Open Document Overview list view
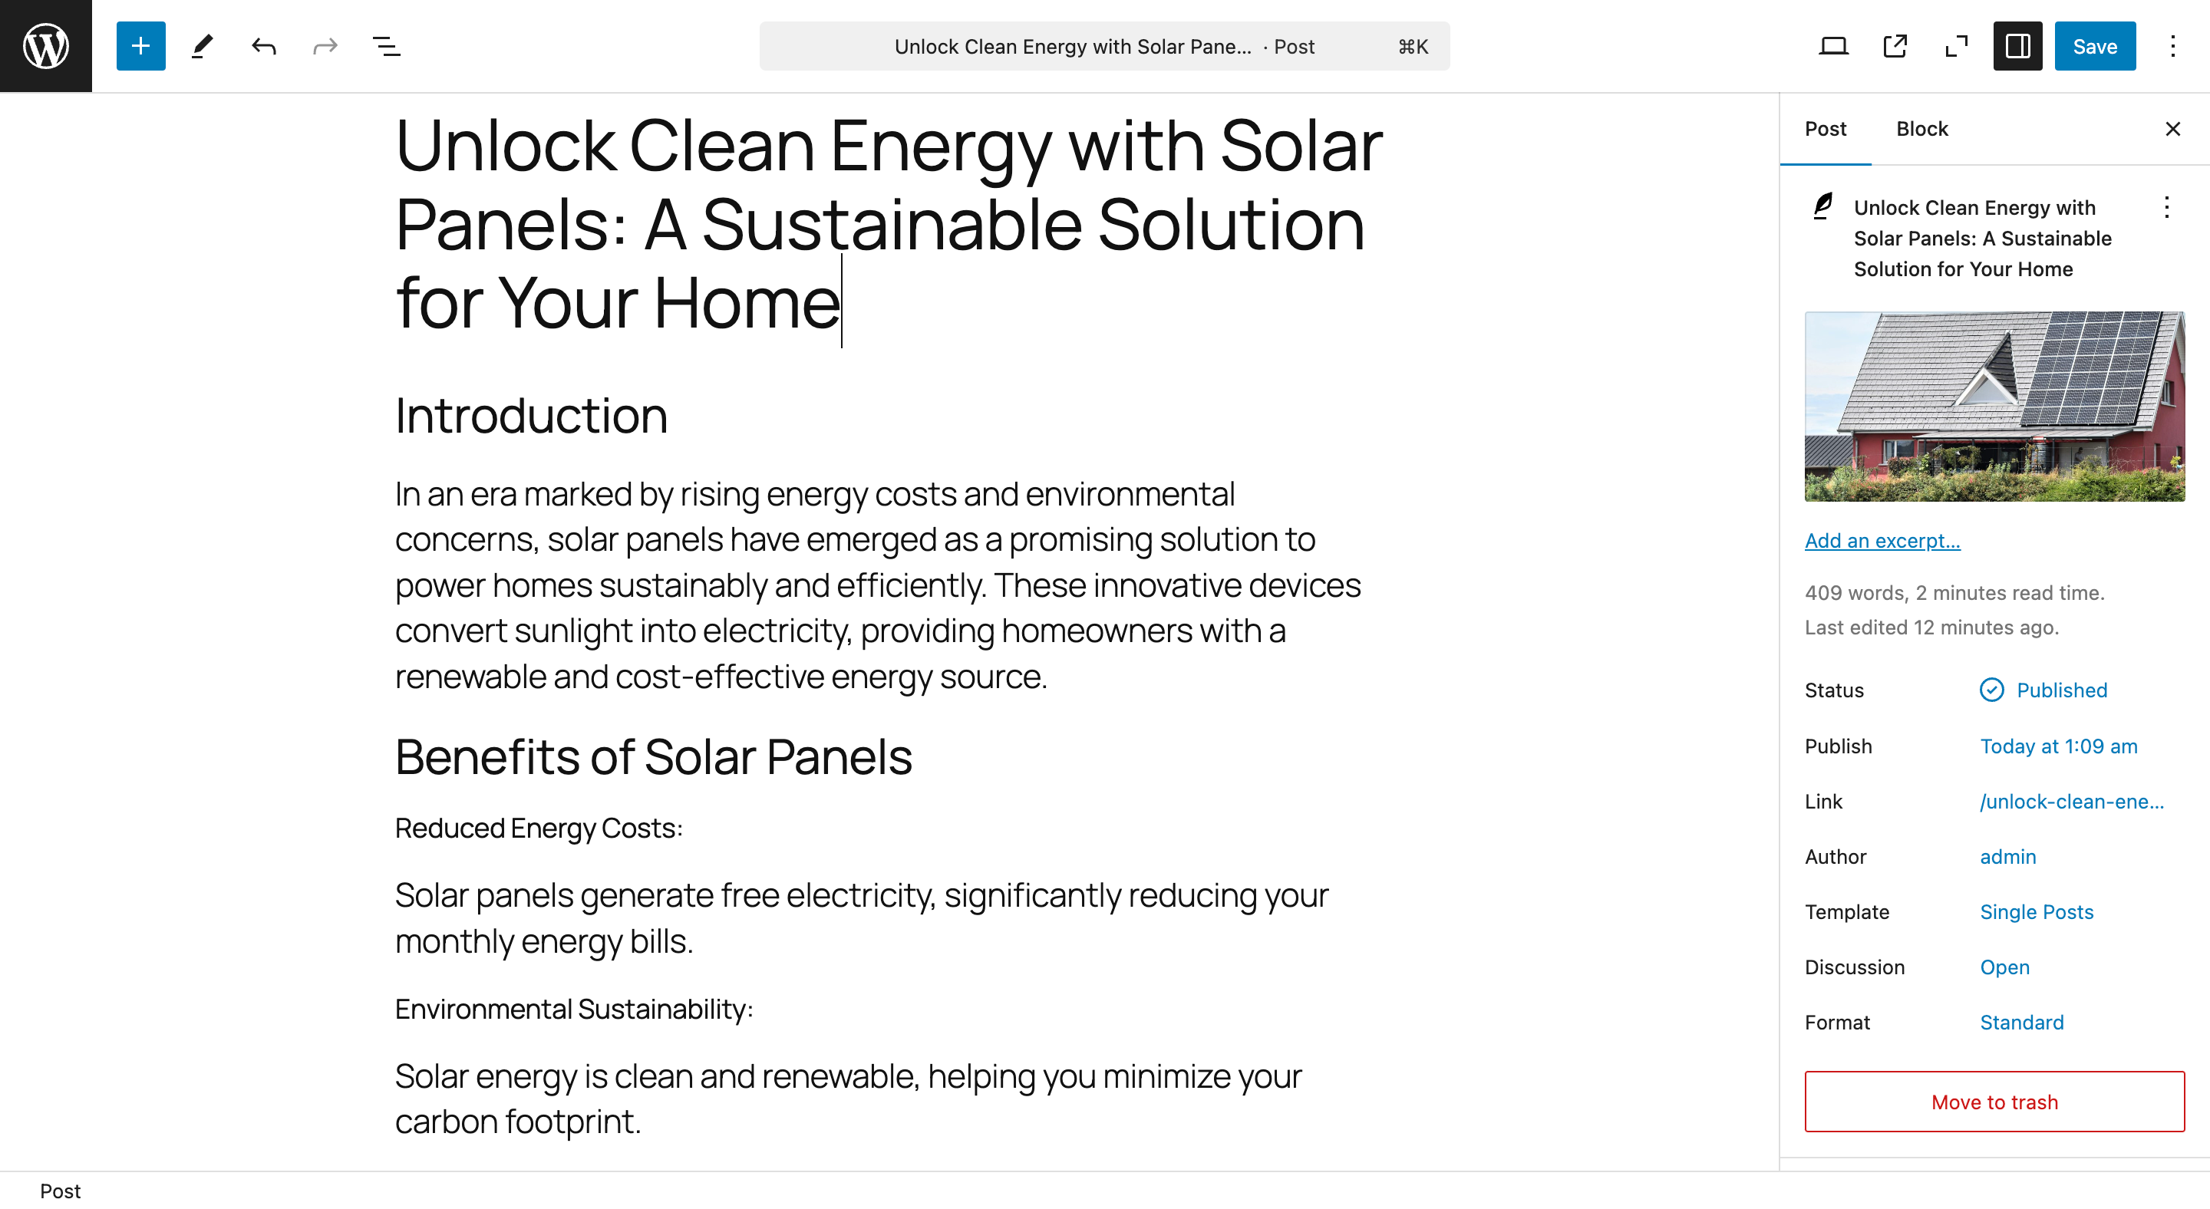 [386, 45]
